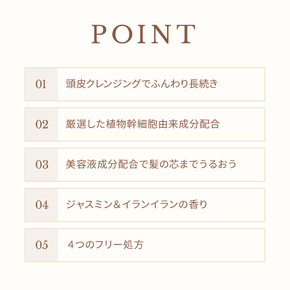Viewport: 290px width, 290px height.
Task: Click ジャスミン&イランイランの香り text
Action: 136,205
